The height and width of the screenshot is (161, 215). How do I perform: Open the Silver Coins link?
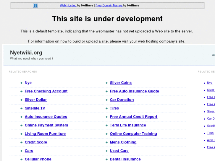(121, 83)
